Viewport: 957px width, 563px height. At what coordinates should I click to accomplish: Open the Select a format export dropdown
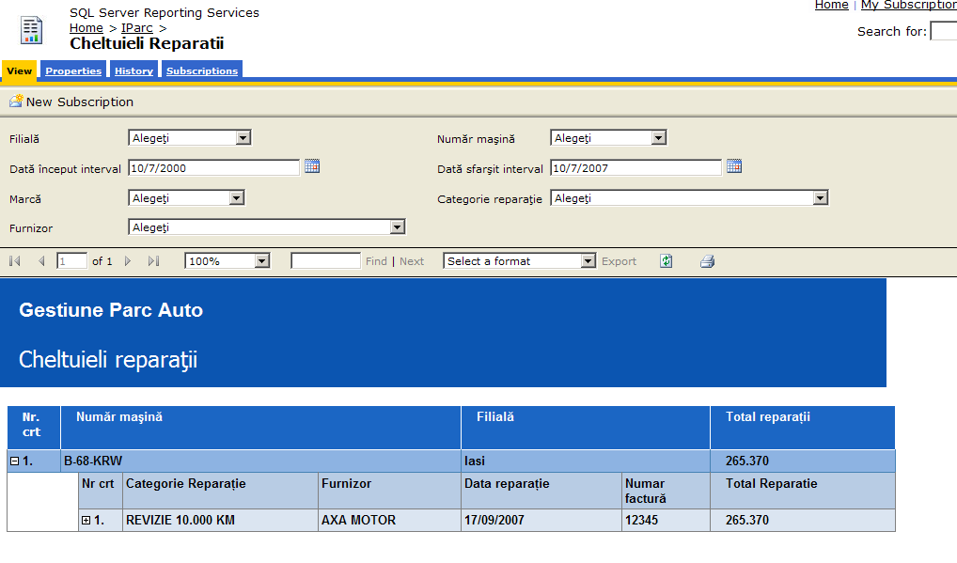point(519,261)
